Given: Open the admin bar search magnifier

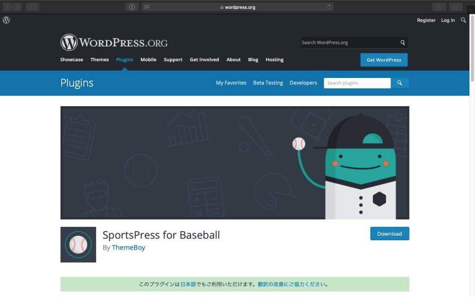Looking at the screenshot, I should tap(463, 20).
